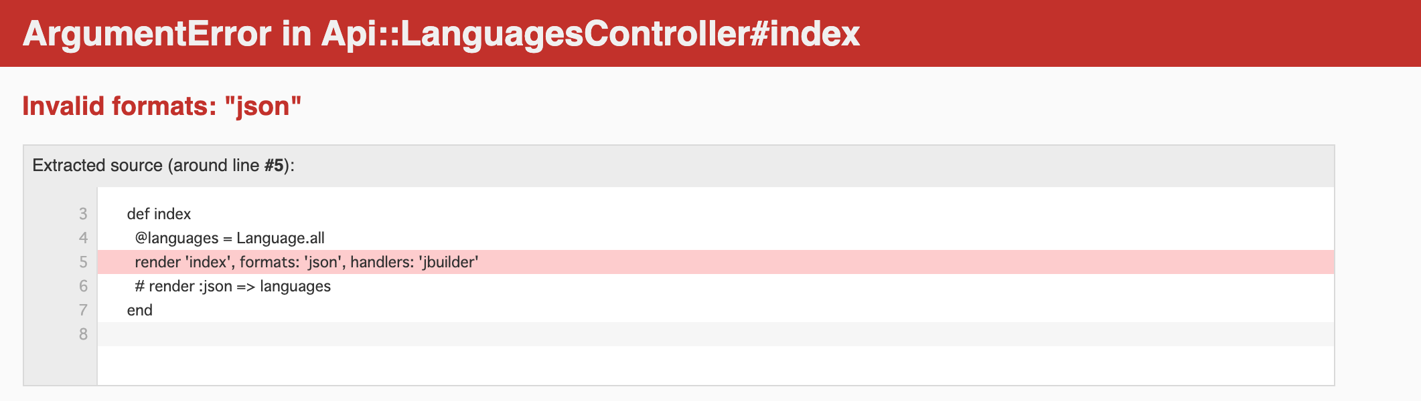
Task: Click line number 5 in the gutter
Action: click(83, 262)
